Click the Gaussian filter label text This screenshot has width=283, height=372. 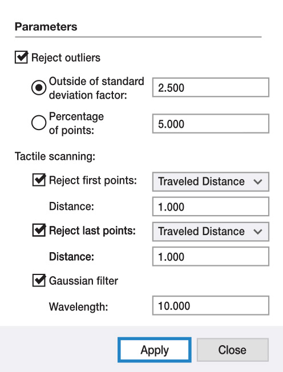(x=83, y=281)
